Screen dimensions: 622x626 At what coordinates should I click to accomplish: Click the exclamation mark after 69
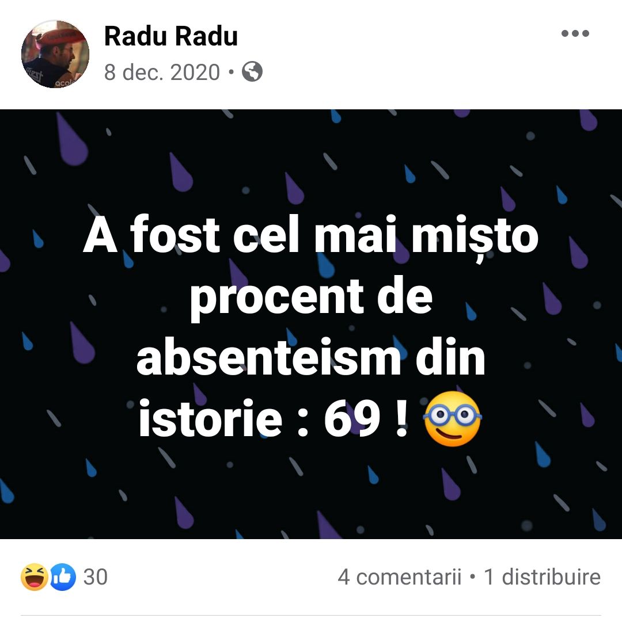coord(401,419)
